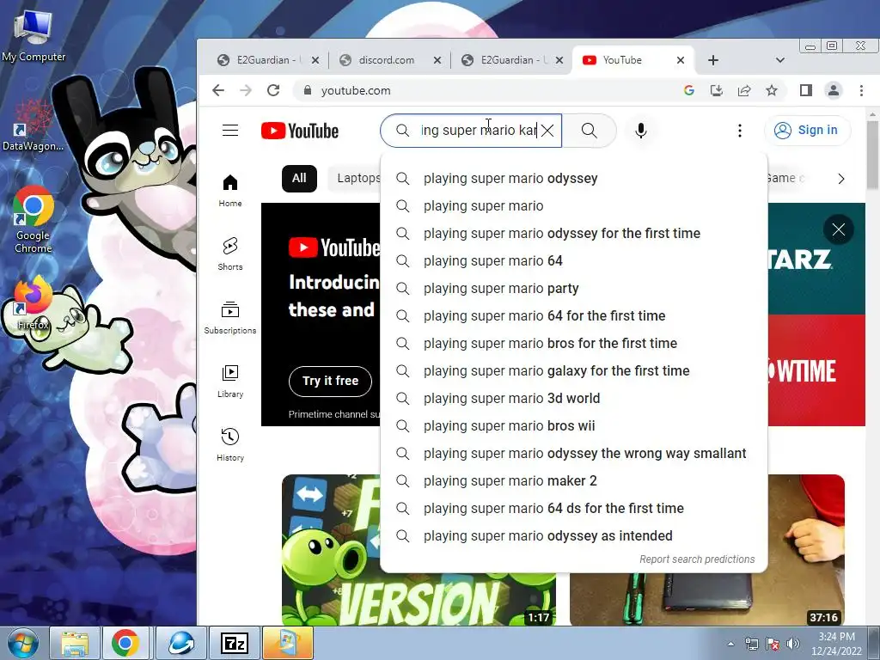Bookmark this page with star icon
Image resolution: width=880 pixels, height=660 pixels.
click(x=772, y=90)
